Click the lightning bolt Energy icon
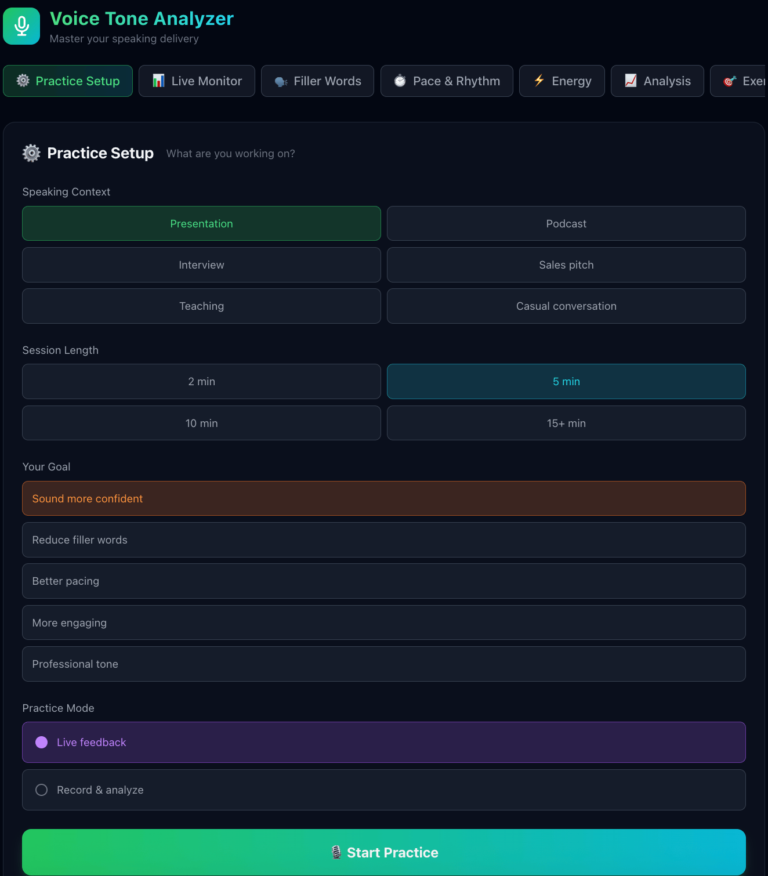This screenshot has height=876, width=768. [539, 81]
